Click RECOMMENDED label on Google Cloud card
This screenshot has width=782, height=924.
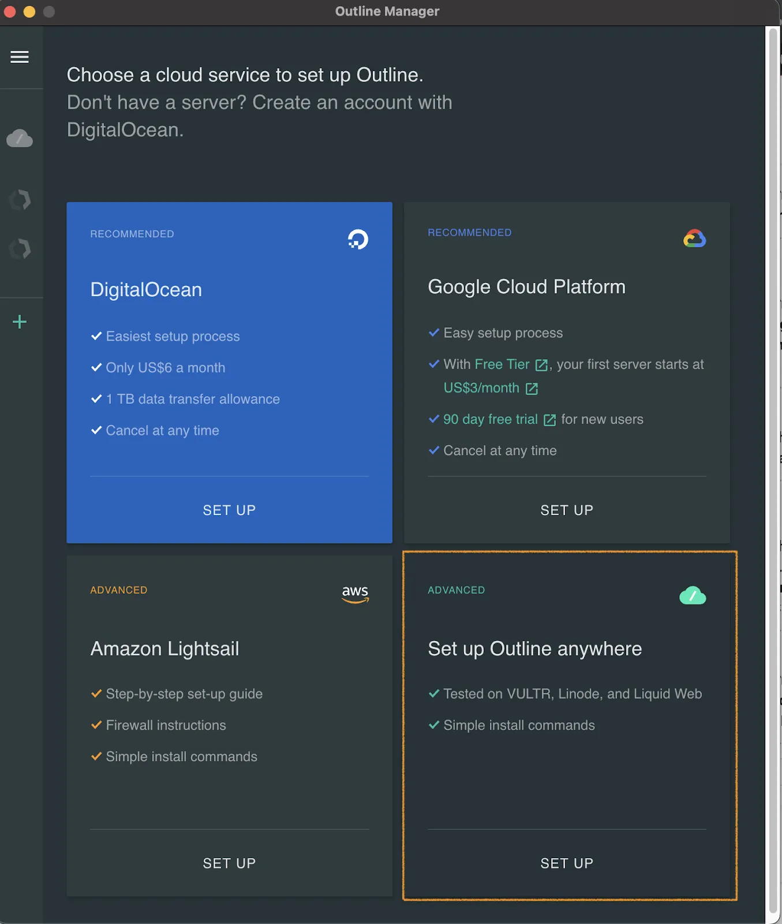[x=470, y=233]
